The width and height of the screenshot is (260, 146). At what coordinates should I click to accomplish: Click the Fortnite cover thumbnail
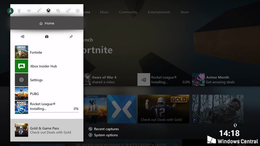click(21, 52)
